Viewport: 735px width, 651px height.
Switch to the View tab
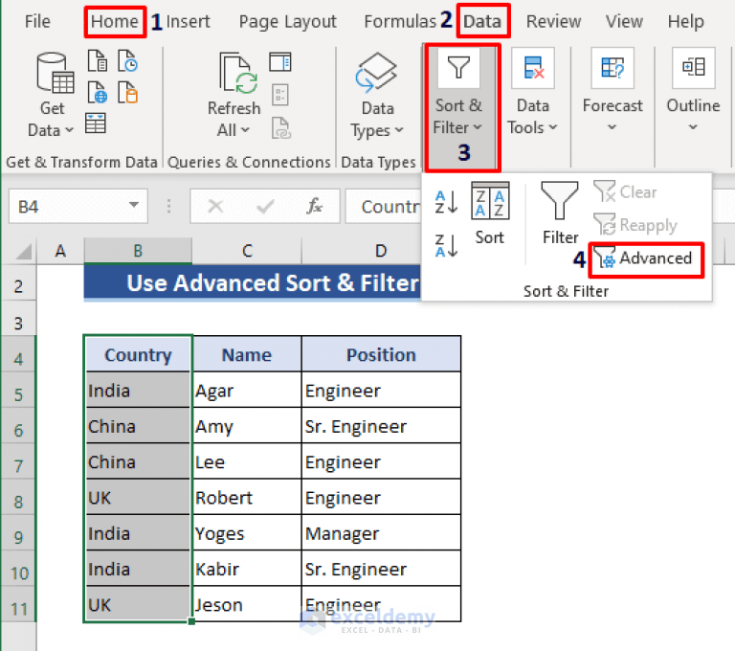[624, 21]
